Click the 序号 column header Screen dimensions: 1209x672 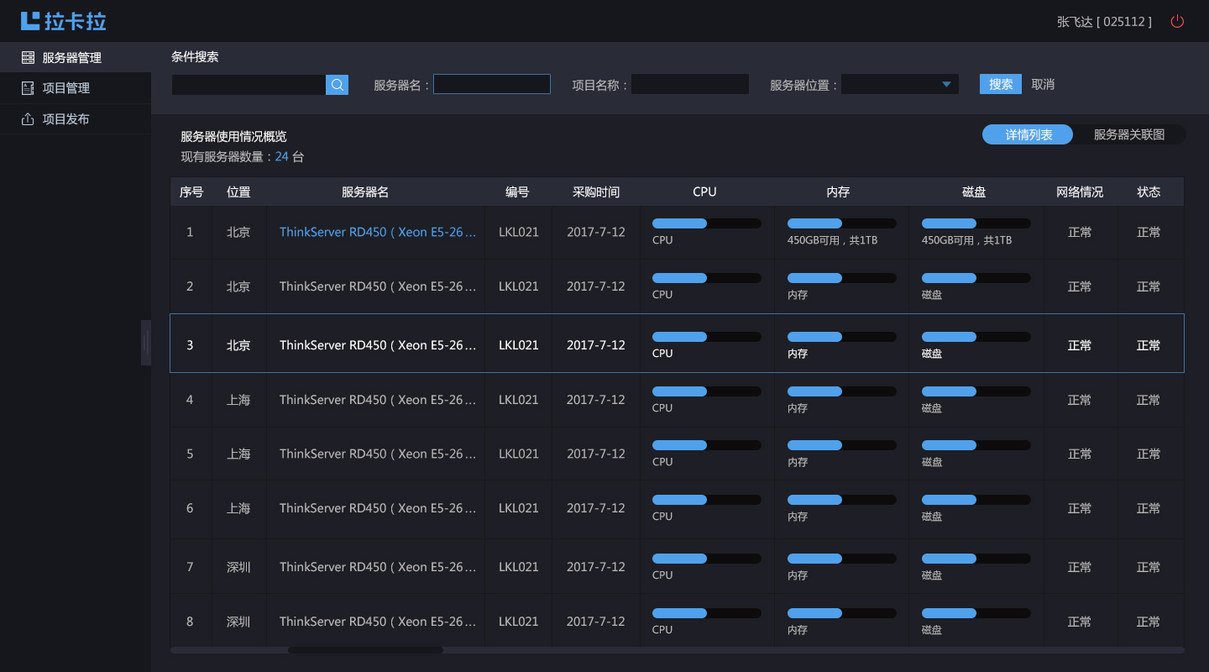[x=191, y=192]
